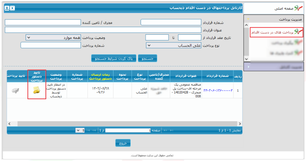This screenshot has width=306, height=161.
Task: Sort by زمان ارسال دستور پرداخت column header
Action: (100, 76)
